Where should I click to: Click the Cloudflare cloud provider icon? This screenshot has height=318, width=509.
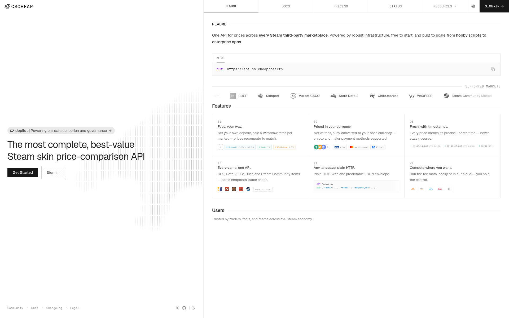413,189
